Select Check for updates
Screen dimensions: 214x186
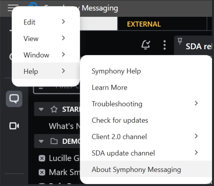click(146, 120)
